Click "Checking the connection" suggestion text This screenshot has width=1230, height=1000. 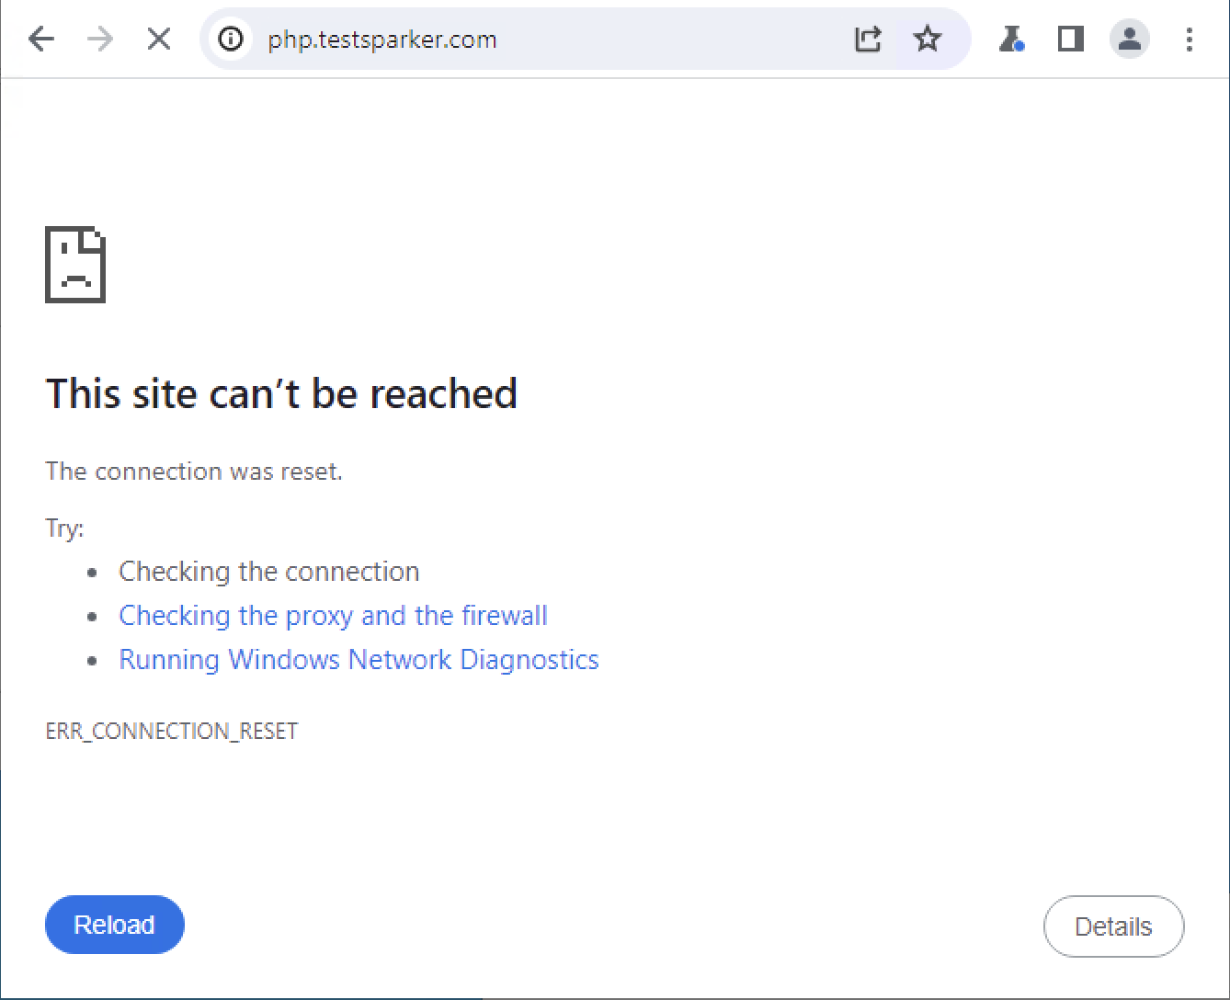point(268,572)
